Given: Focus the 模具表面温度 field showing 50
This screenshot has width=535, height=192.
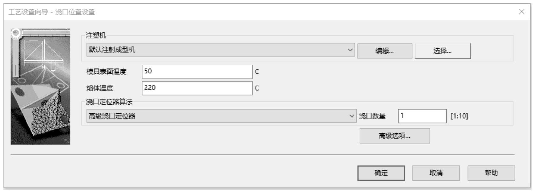Looking at the screenshot, I should [x=197, y=72].
